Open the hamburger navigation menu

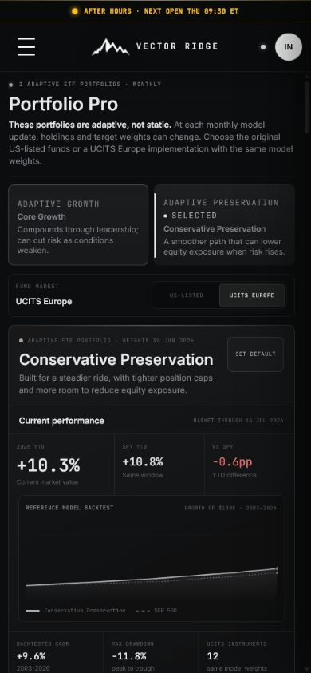(26, 46)
